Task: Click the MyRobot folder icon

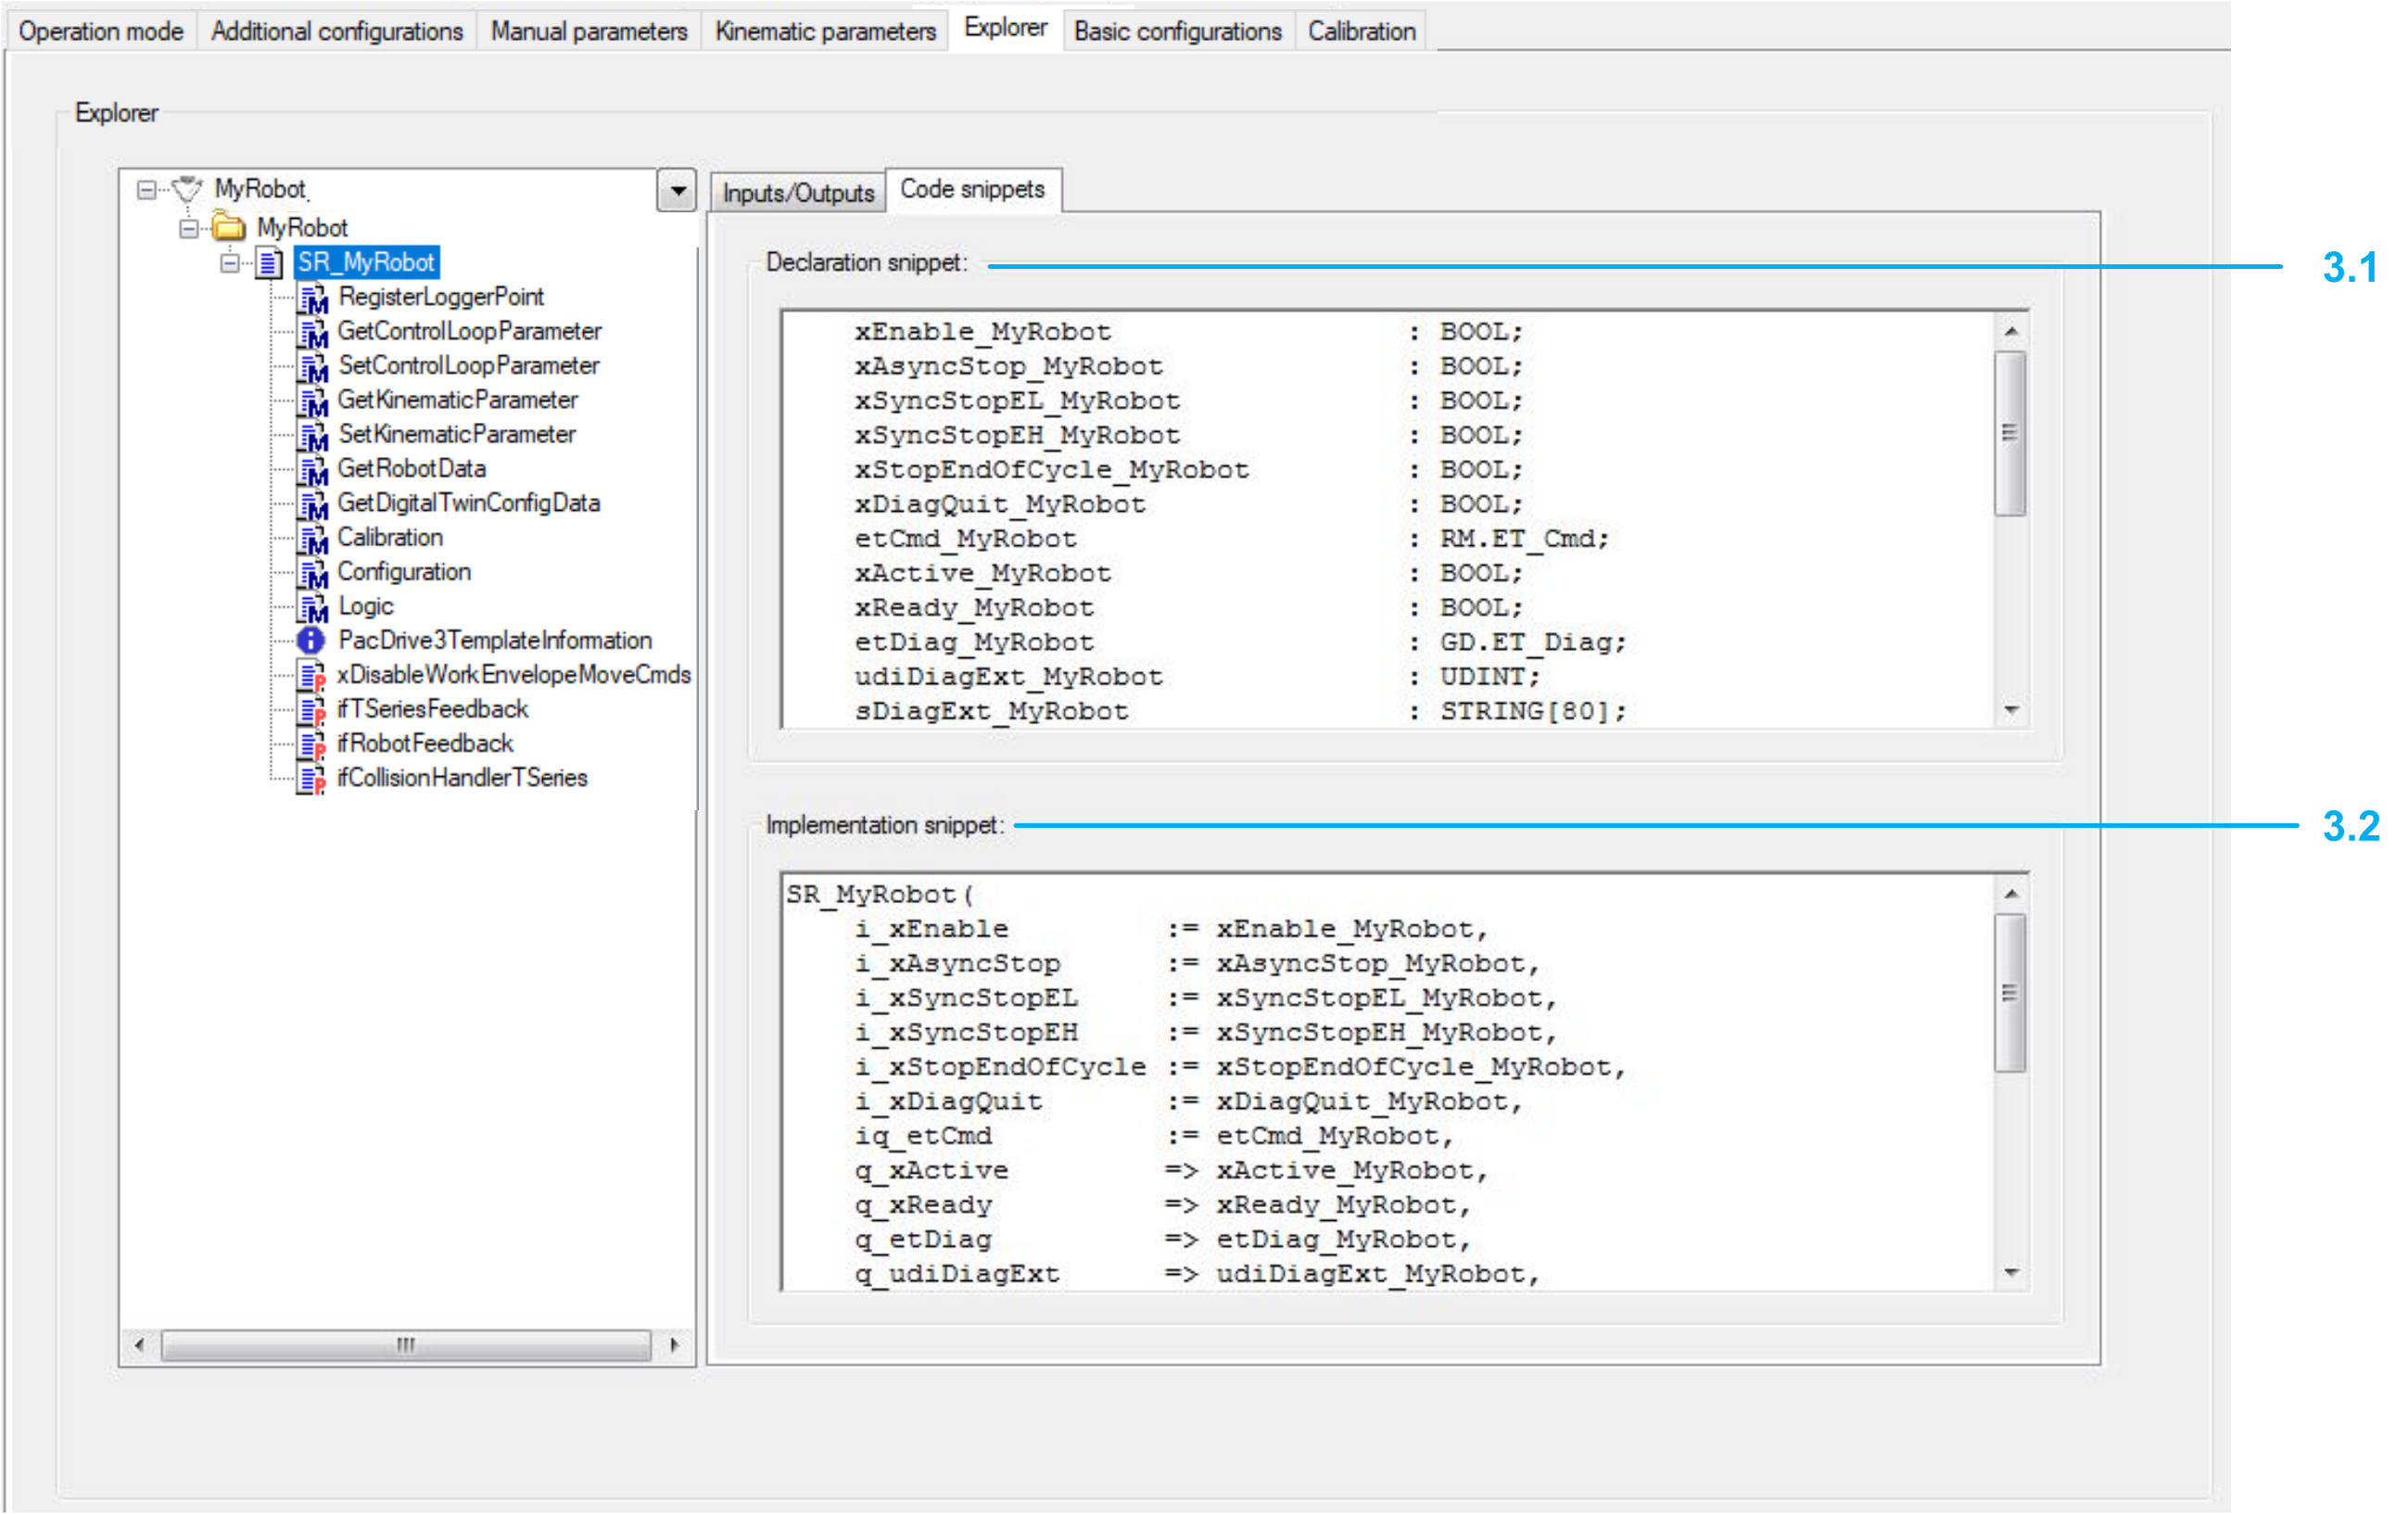Action: [229, 228]
